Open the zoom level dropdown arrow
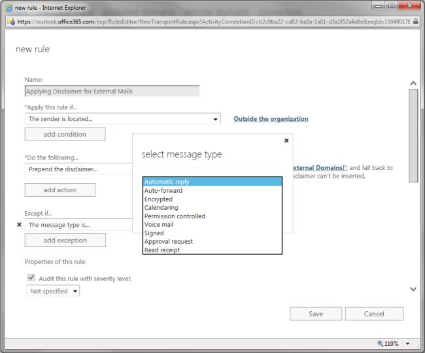 tap(407, 343)
